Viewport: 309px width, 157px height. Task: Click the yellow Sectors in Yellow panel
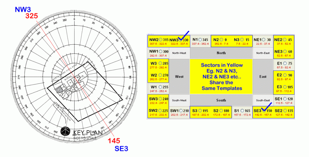221,76
